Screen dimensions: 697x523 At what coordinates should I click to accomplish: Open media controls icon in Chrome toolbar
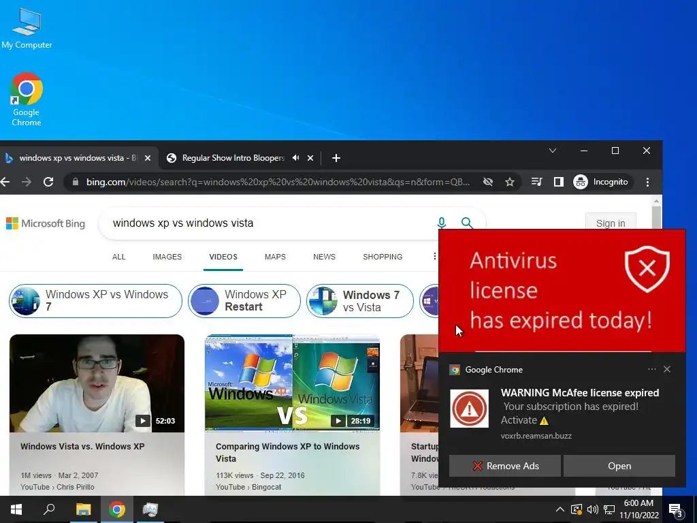[536, 182]
